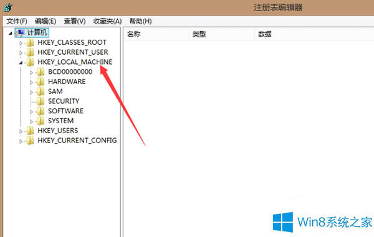Expand the HARDWARE key arrow
The height and width of the screenshot is (237, 374).
[x=31, y=82]
